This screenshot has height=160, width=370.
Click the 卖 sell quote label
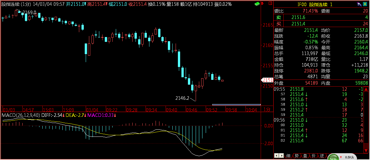[x=279, y=17]
